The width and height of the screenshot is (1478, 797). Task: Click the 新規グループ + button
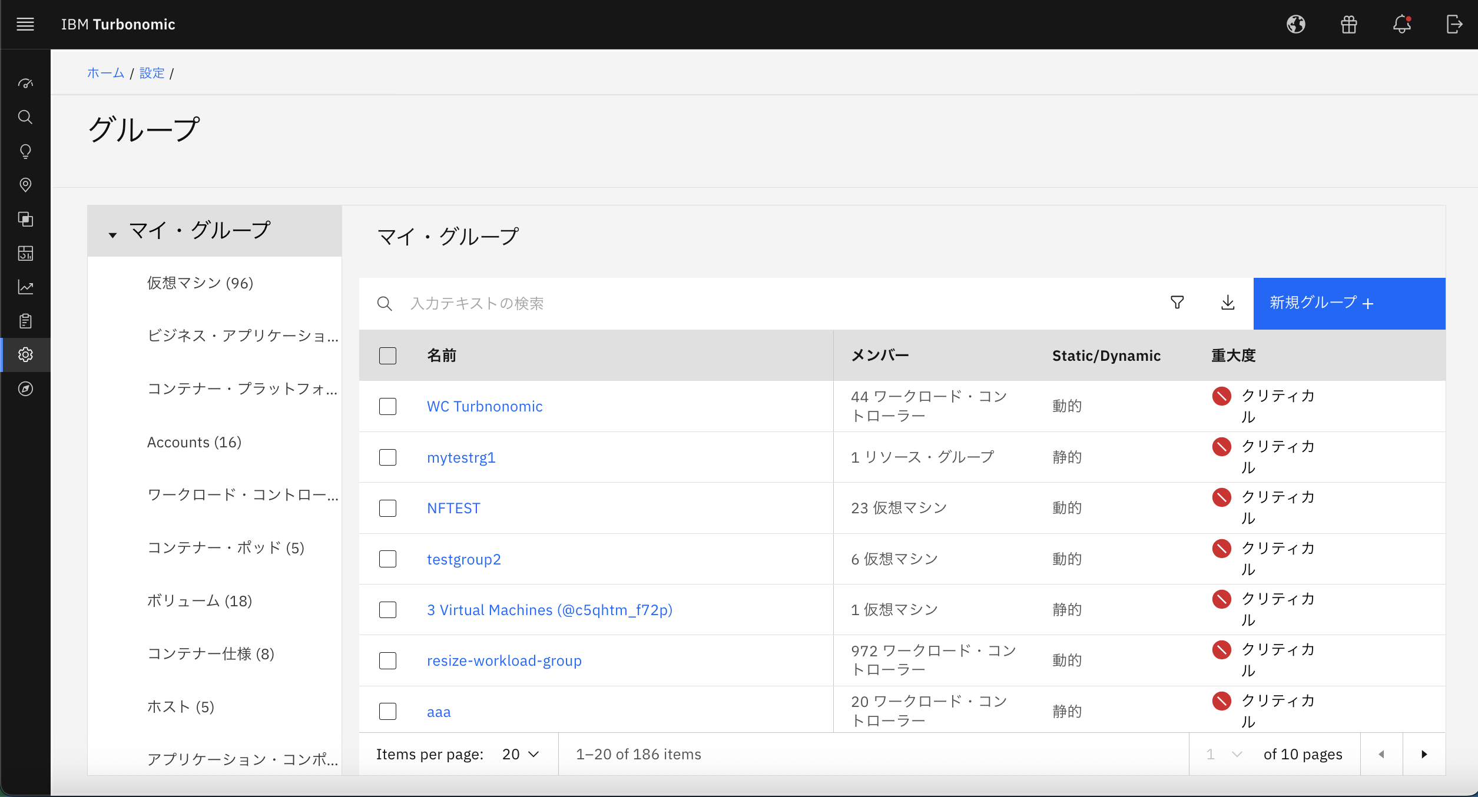tap(1348, 303)
